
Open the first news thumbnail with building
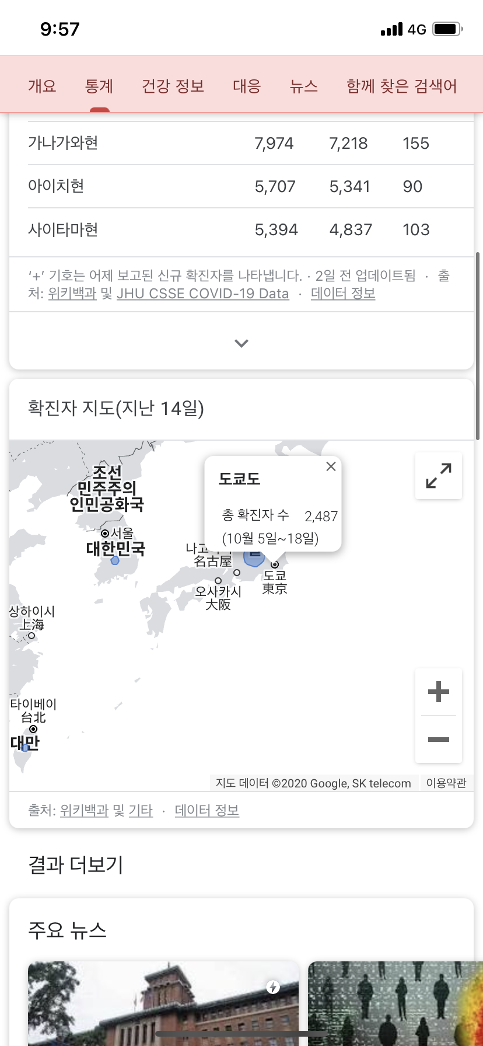point(163,1003)
